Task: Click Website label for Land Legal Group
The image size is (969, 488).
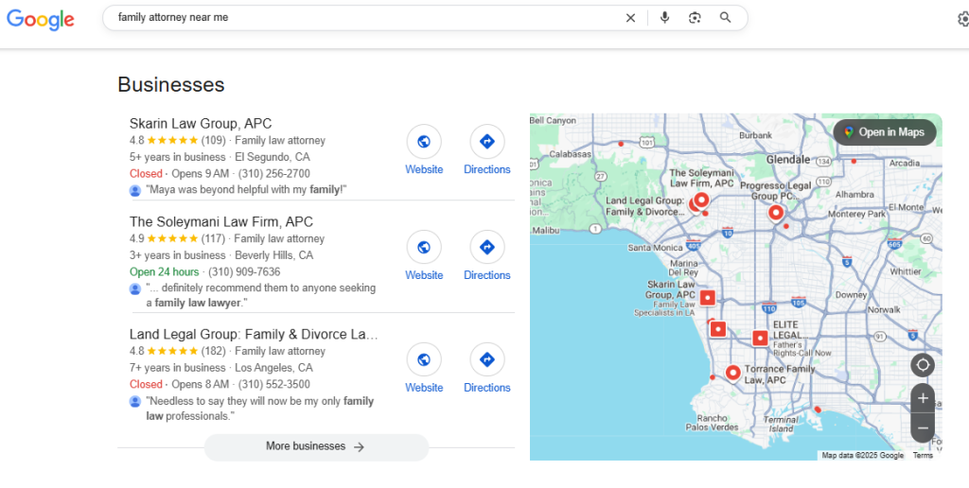Action: tap(424, 388)
